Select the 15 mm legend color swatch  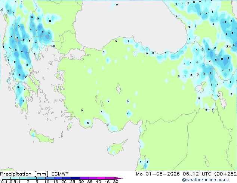point(58,178)
